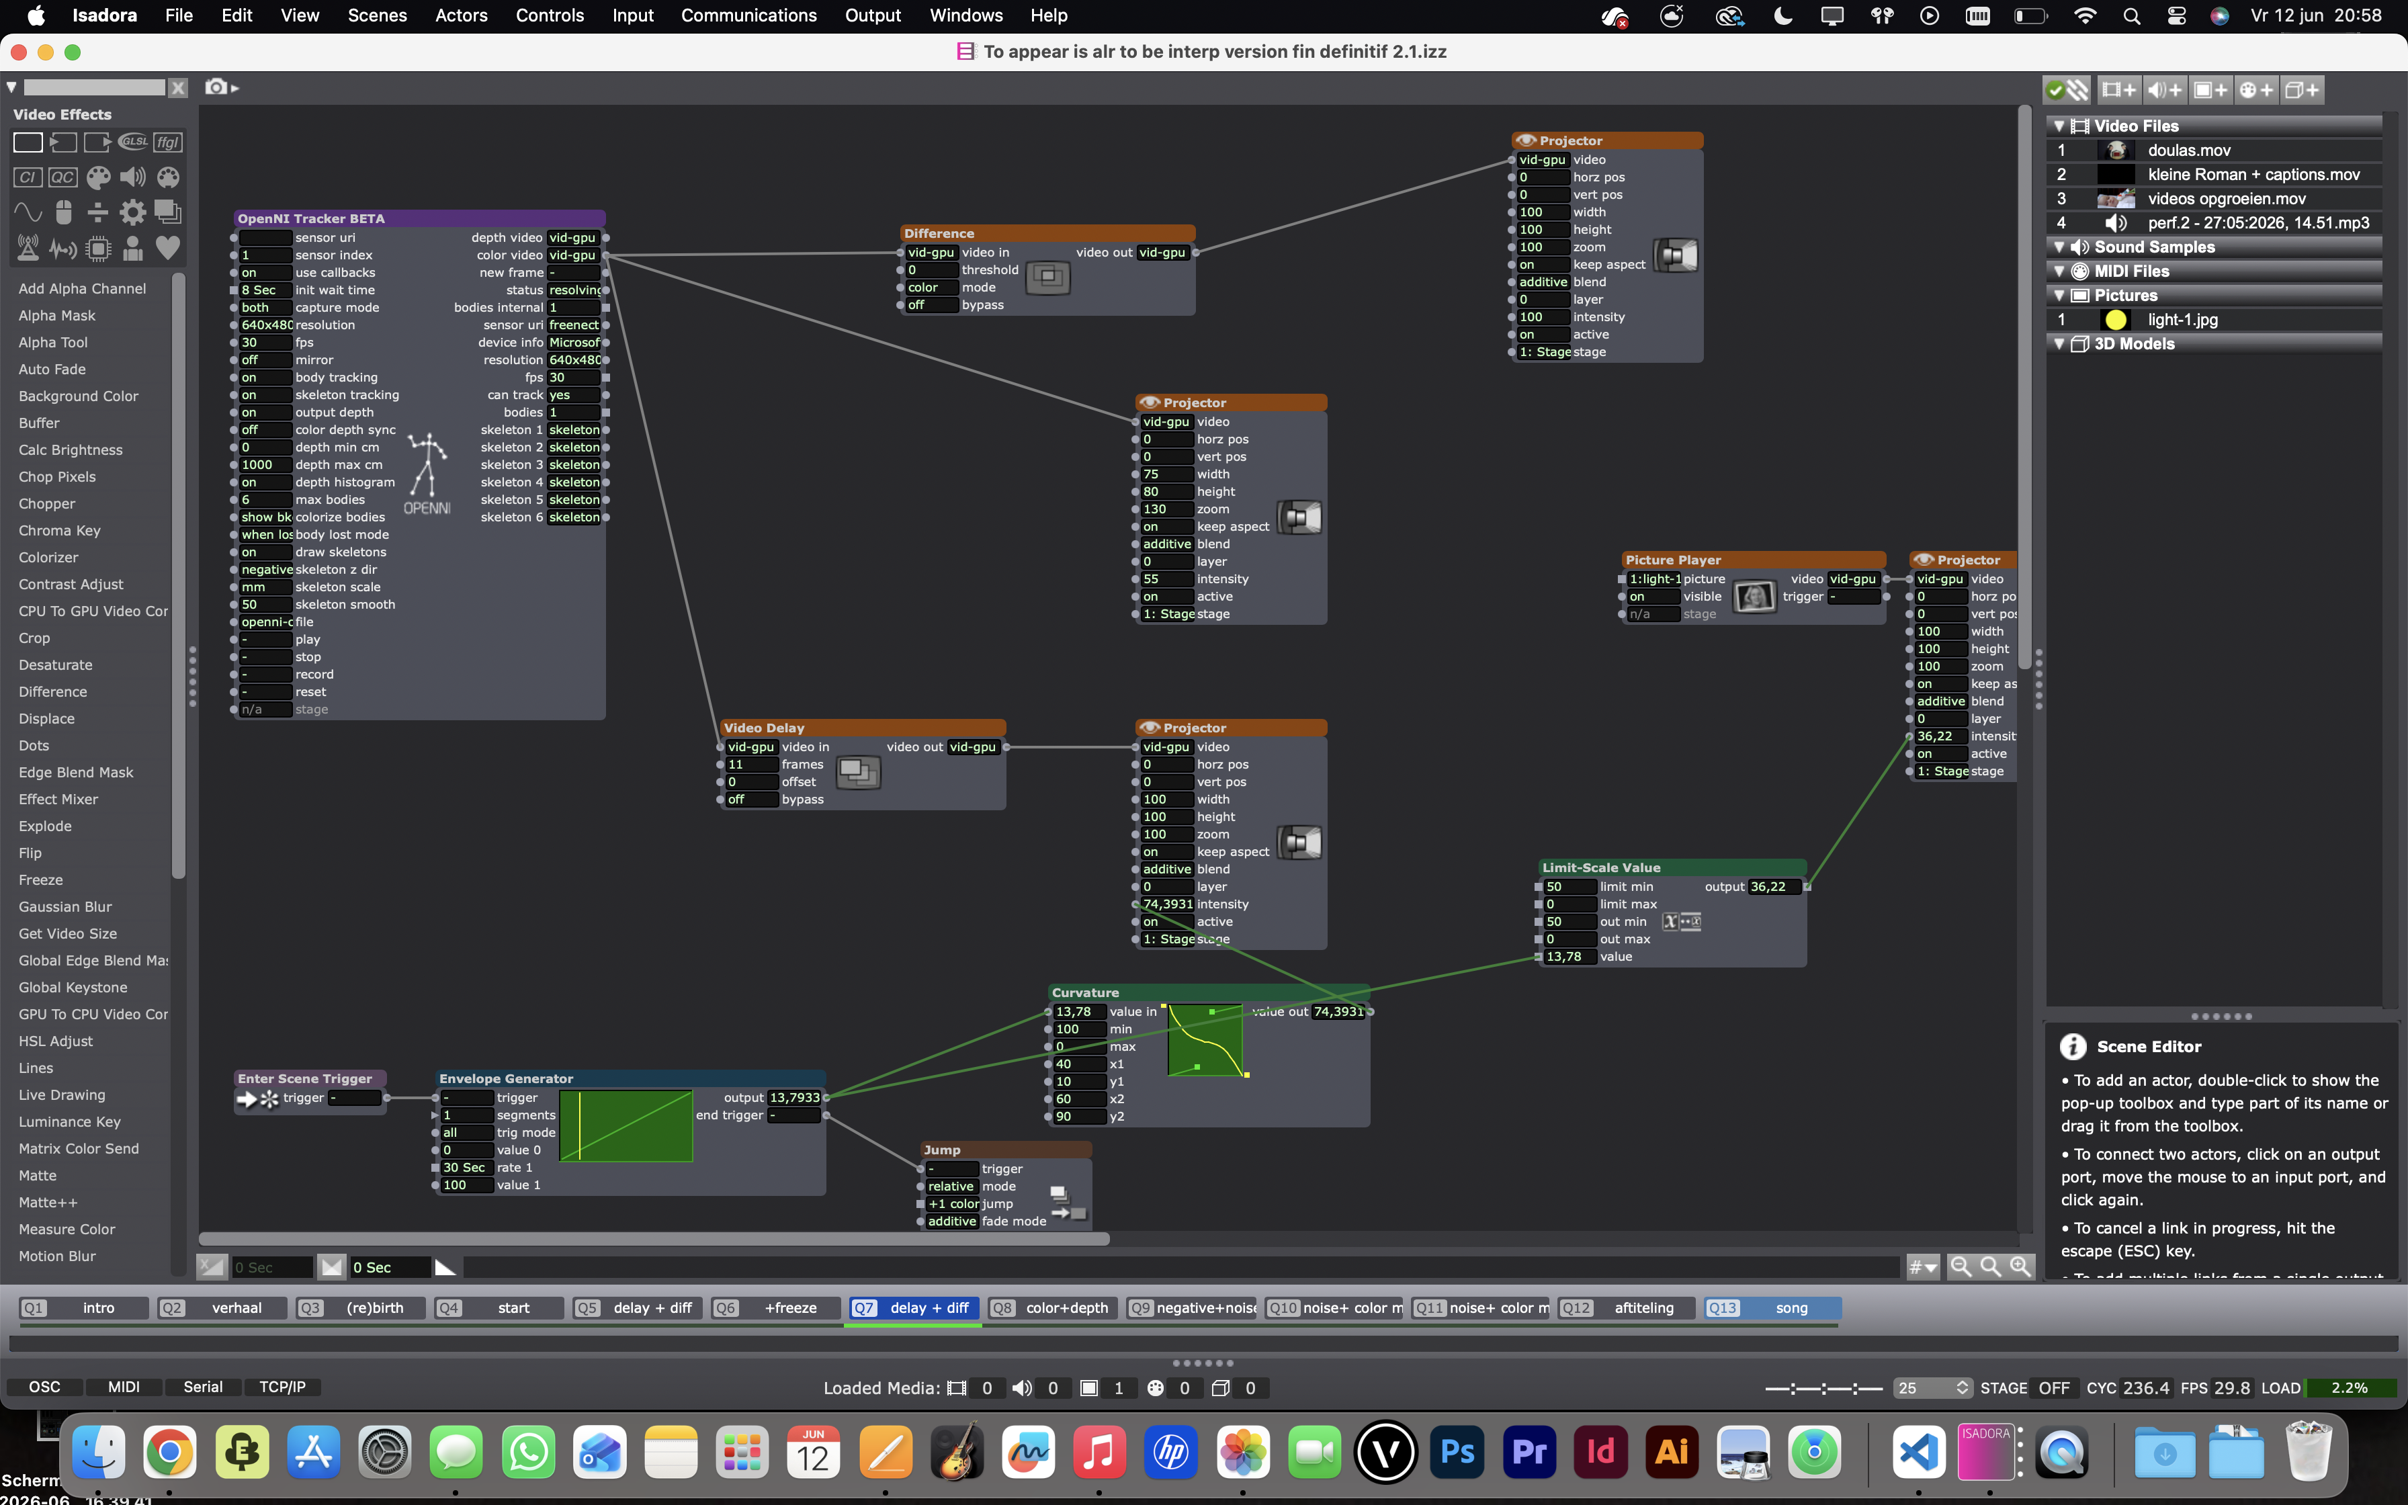Click the Curvature actor curve graph

click(1205, 1040)
